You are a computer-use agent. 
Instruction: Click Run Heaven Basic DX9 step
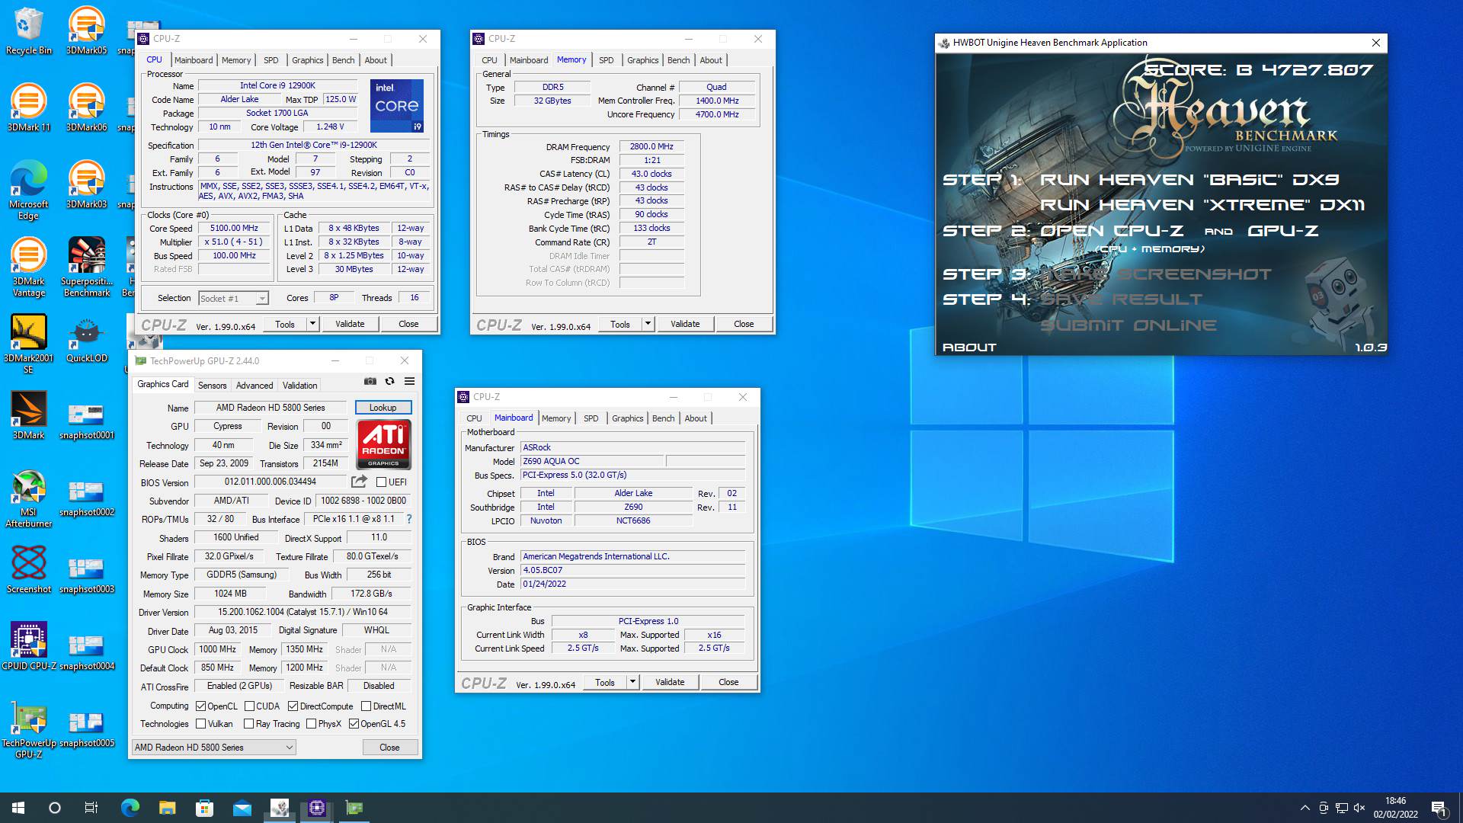pyautogui.click(x=1189, y=180)
